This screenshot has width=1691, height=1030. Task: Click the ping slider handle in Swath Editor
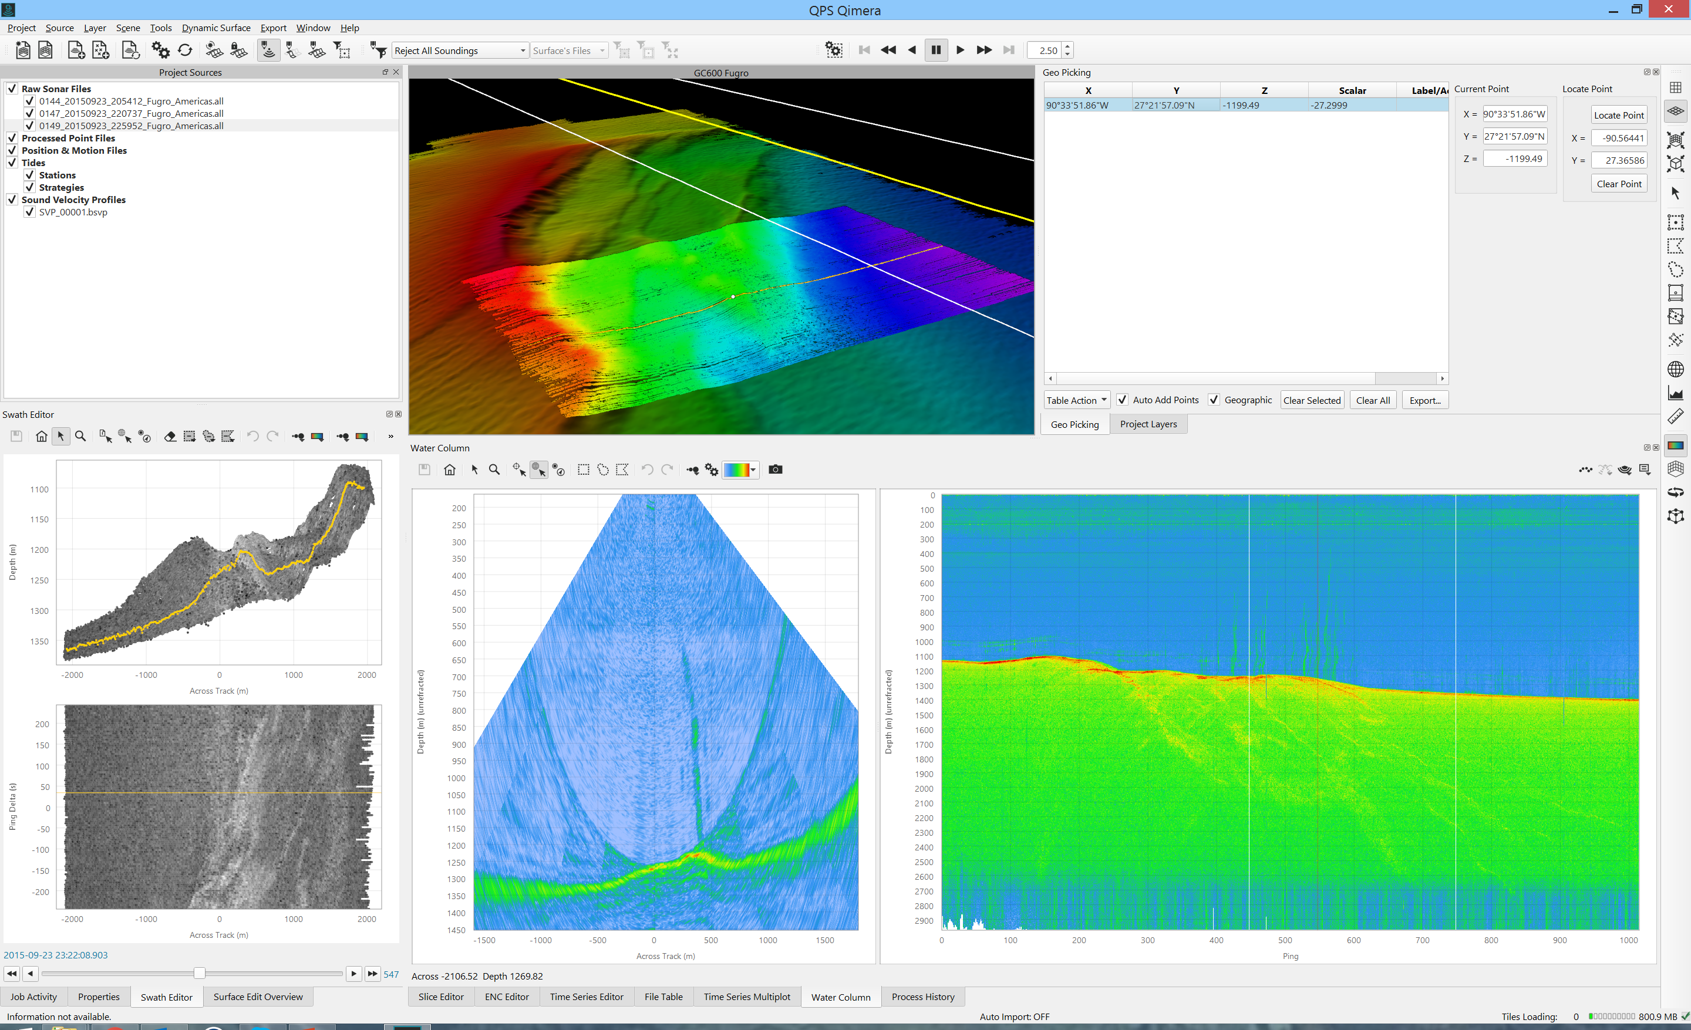tap(199, 973)
